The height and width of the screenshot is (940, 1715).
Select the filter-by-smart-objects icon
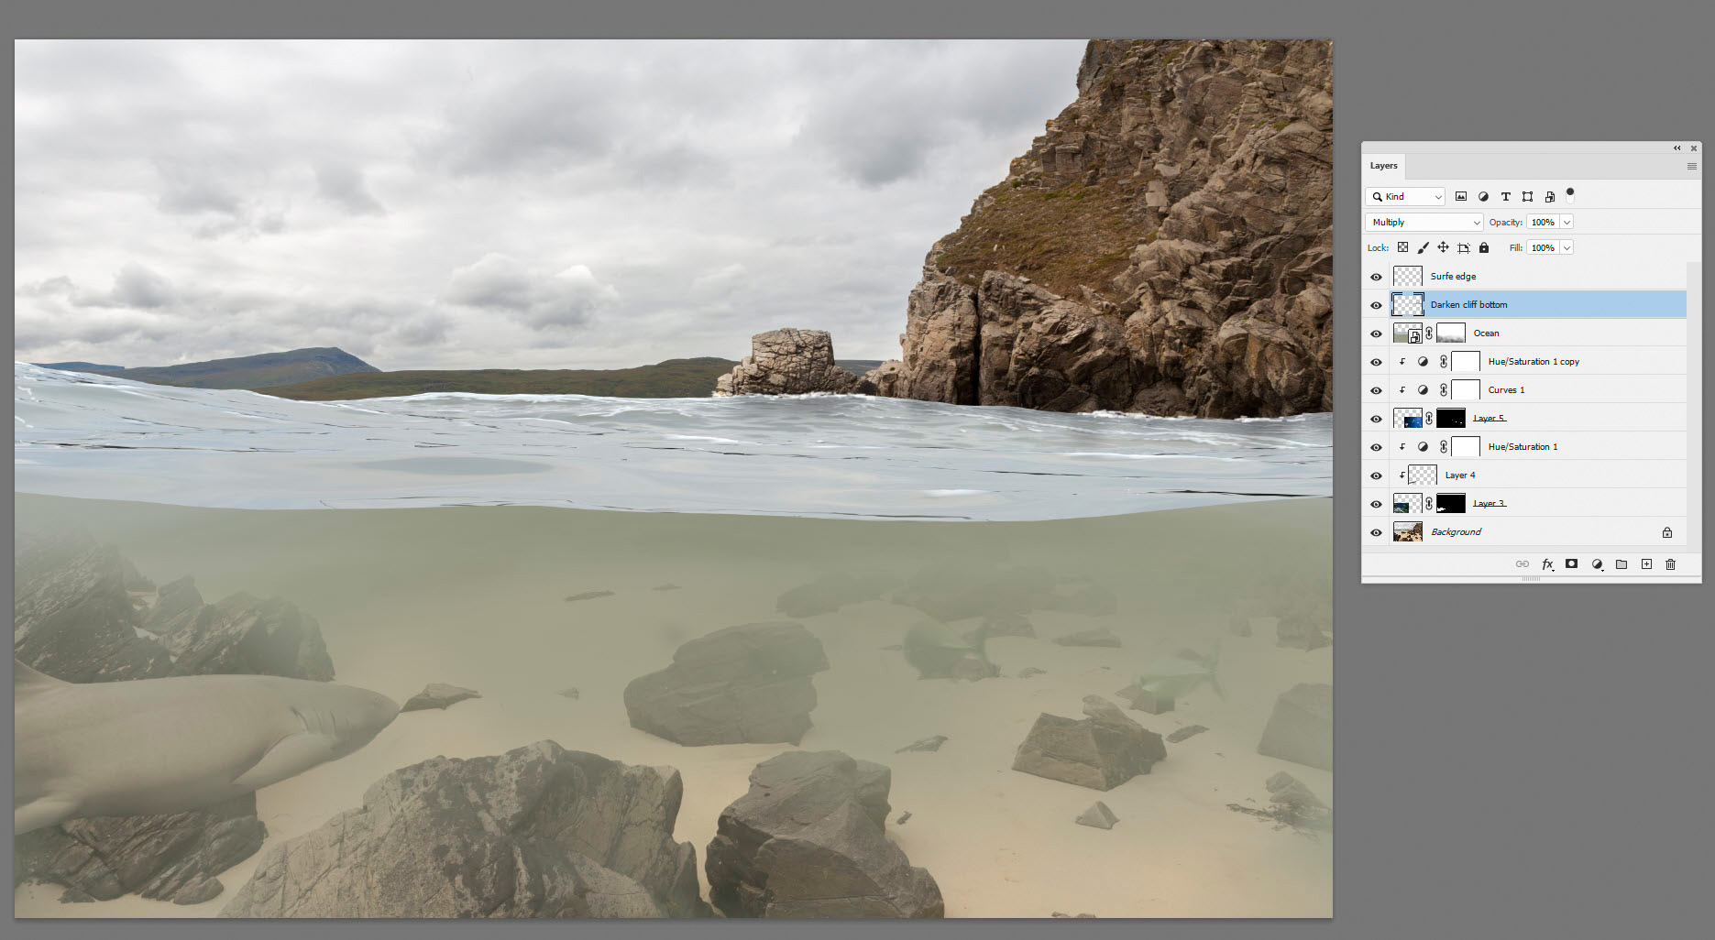pos(1549,196)
